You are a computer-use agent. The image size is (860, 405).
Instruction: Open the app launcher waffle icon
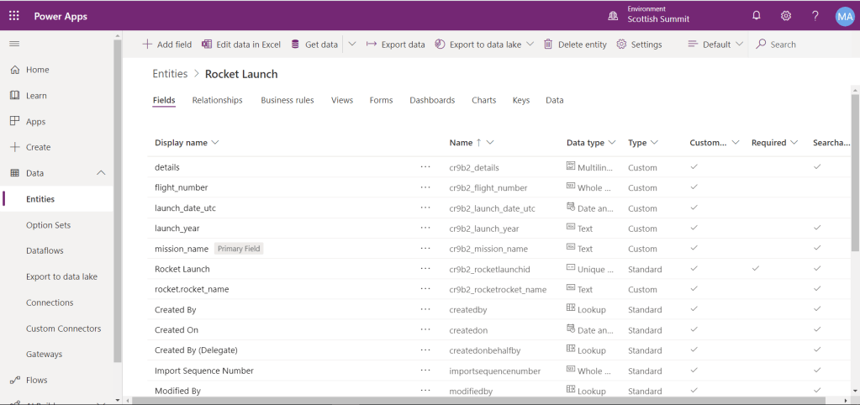click(14, 16)
